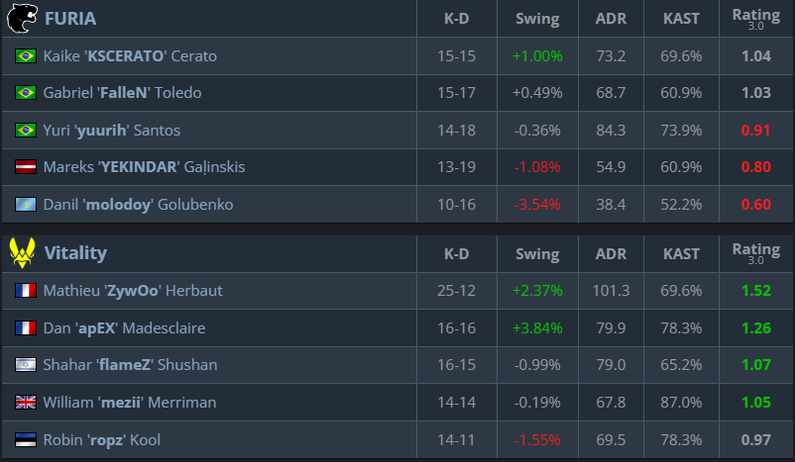Click the Brazil flag beside KSCERATO
The image size is (795, 462).
click(x=26, y=56)
